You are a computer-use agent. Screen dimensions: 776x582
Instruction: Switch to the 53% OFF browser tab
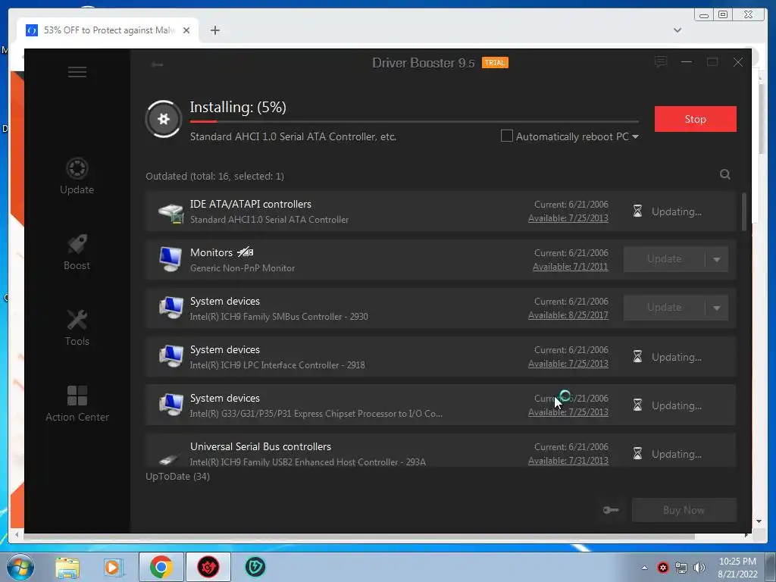click(109, 30)
